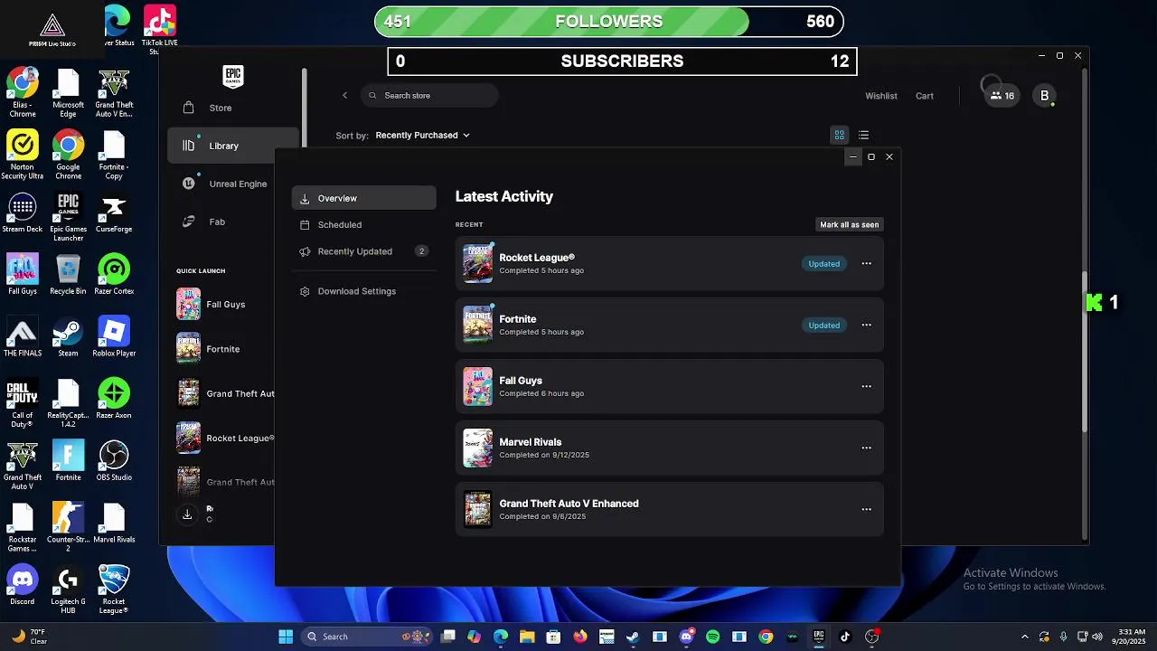Open Unreal Engine sidebar item
This screenshot has width=1157, height=651.
tap(233, 184)
